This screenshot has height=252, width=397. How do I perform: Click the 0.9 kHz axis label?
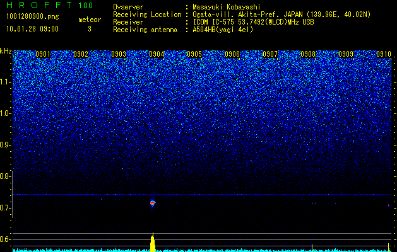point(6,145)
